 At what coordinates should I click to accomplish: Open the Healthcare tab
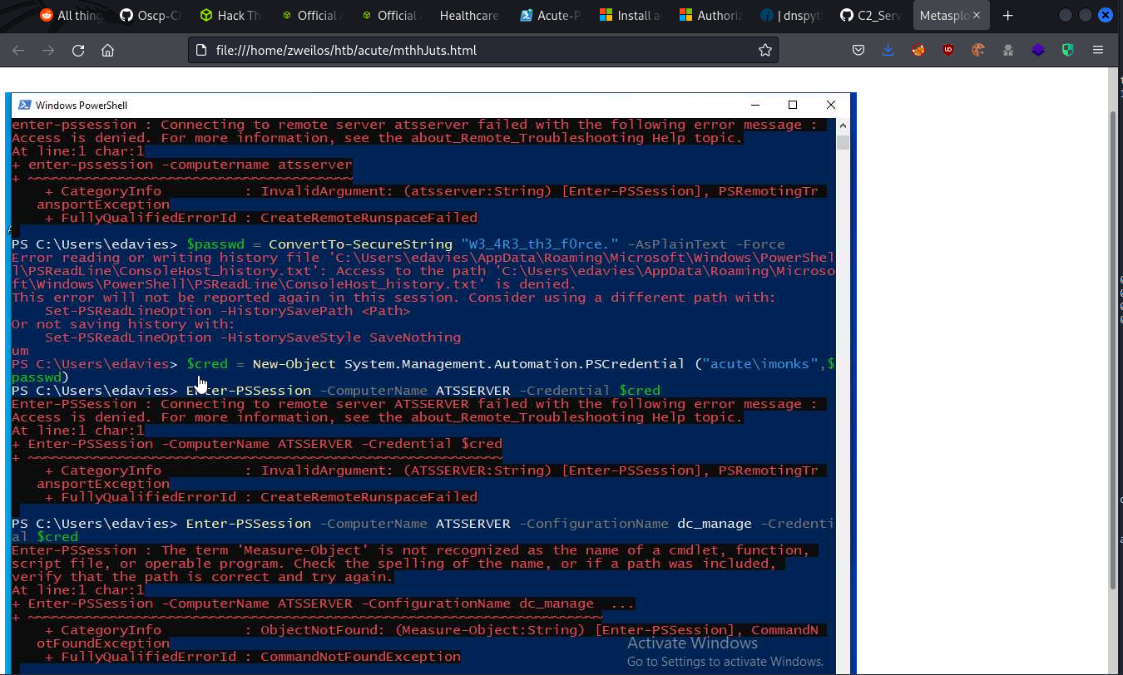click(468, 14)
